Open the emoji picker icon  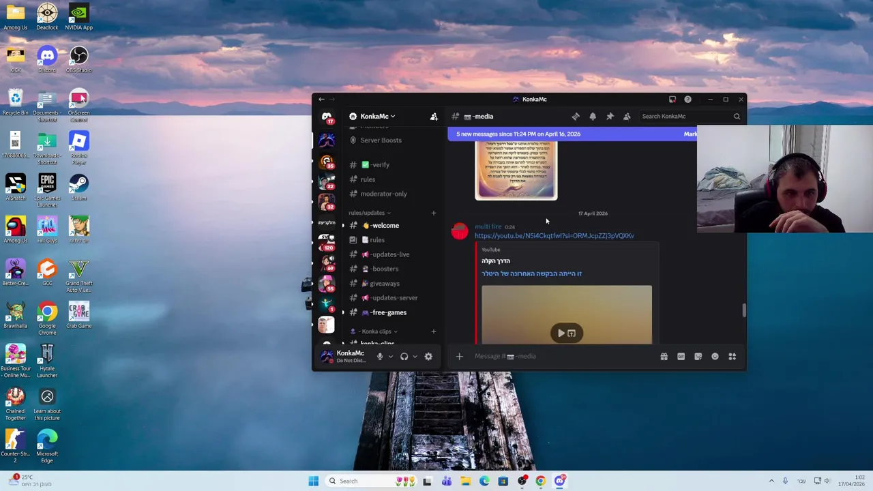point(715,357)
